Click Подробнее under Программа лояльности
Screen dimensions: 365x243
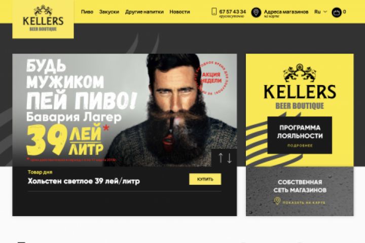[300, 146]
